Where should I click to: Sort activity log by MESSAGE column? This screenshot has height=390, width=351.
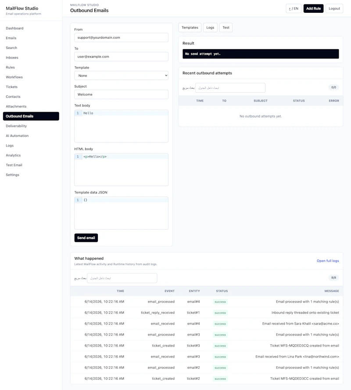[x=332, y=291]
